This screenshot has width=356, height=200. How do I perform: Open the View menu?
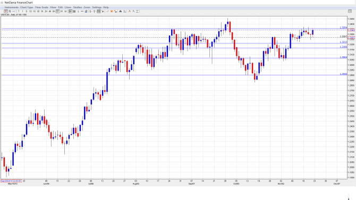53,7
